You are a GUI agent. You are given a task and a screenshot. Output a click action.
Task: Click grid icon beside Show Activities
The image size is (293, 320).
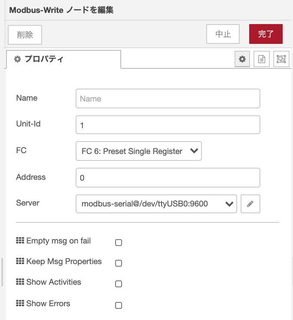(x=20, y=282)
